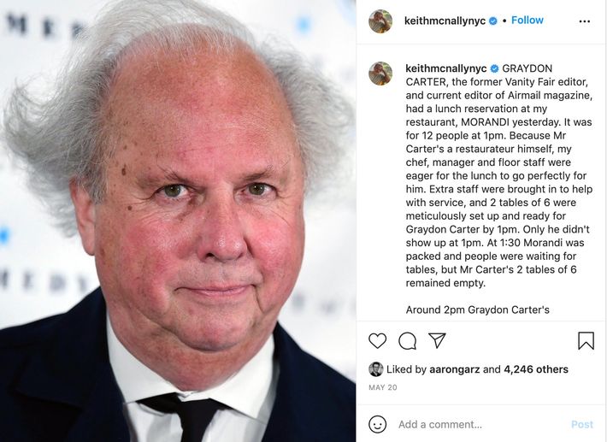Image resolution: width=607 pixels, height=442 pixels.
Task: Click aarongarz liker avatar thumbnail
Action: coord(375,369)
